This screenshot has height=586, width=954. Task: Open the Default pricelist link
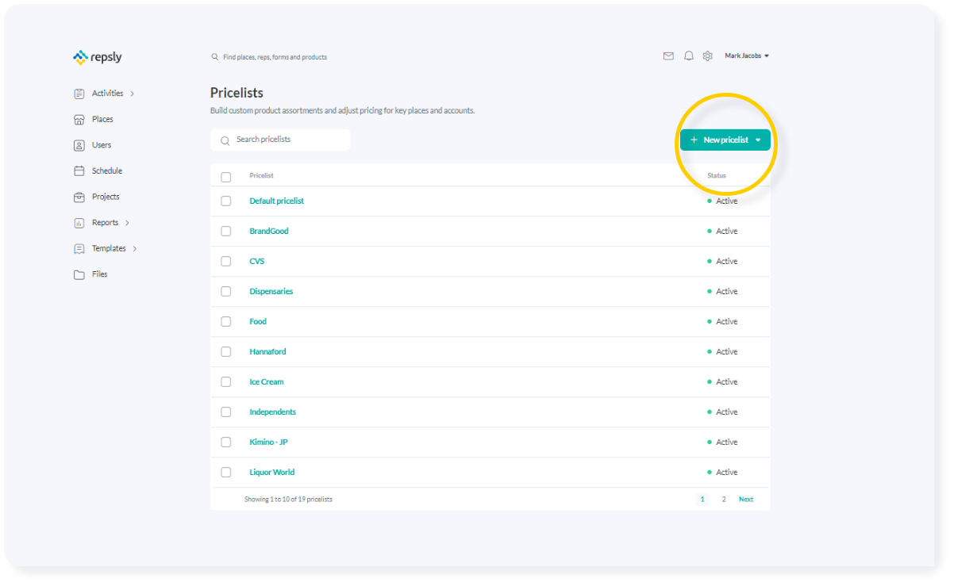pyautogui.click(x=276, y=201)
